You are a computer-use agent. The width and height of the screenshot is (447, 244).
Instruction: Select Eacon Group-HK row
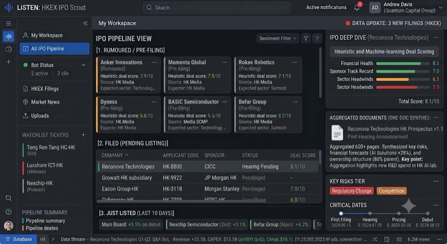tap(208, 189)
